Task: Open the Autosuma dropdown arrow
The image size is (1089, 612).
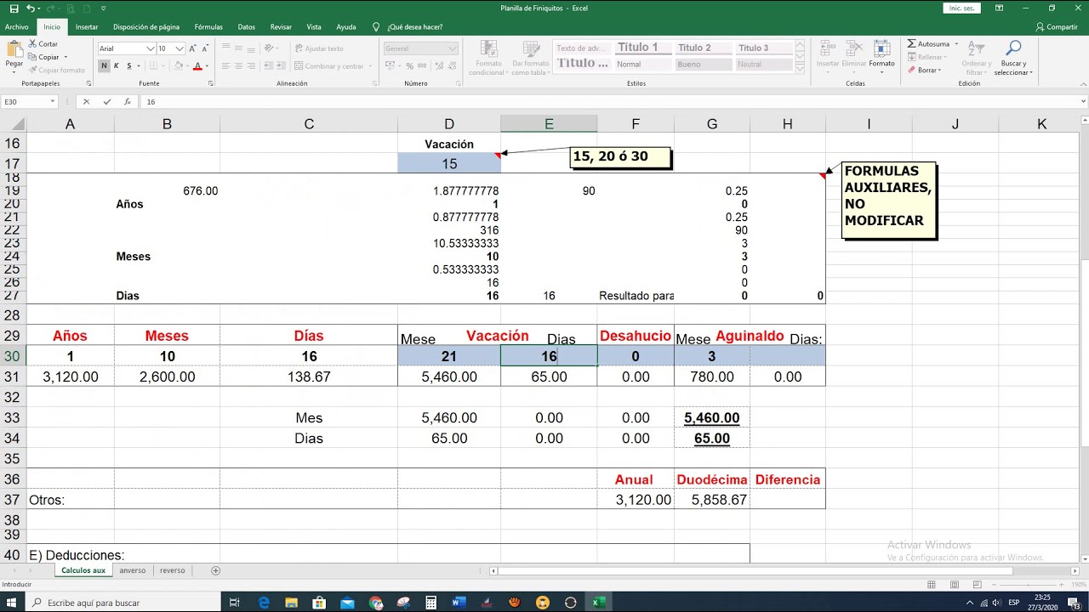Action: coord(956,44)
